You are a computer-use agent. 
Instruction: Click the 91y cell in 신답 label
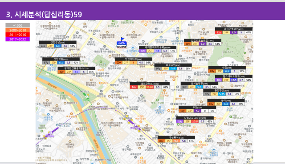click(43, 46)
